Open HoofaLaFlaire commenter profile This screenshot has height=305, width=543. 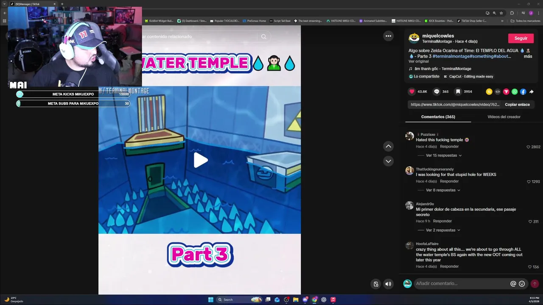427,244
